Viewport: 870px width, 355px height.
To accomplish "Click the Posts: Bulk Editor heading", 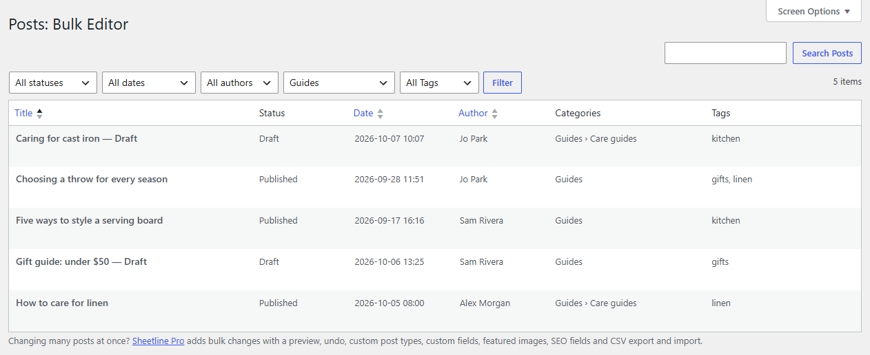I will tap(68, 24).
